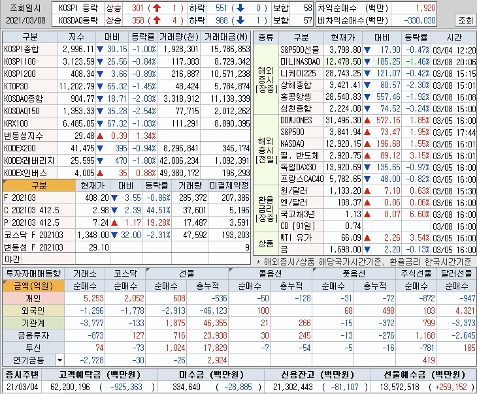Select S&P500선물 in overseas list

[300, 50]
